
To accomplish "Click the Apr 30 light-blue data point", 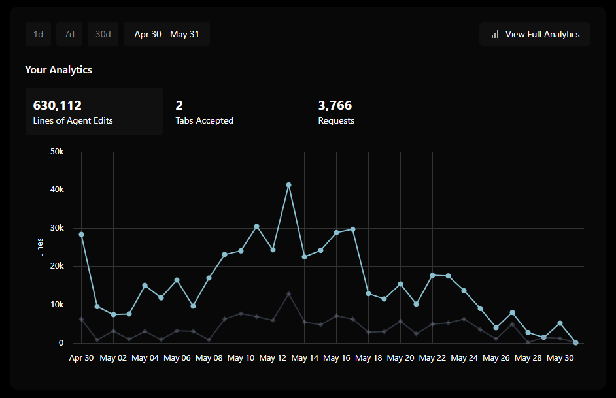I will tap(81, 235).
